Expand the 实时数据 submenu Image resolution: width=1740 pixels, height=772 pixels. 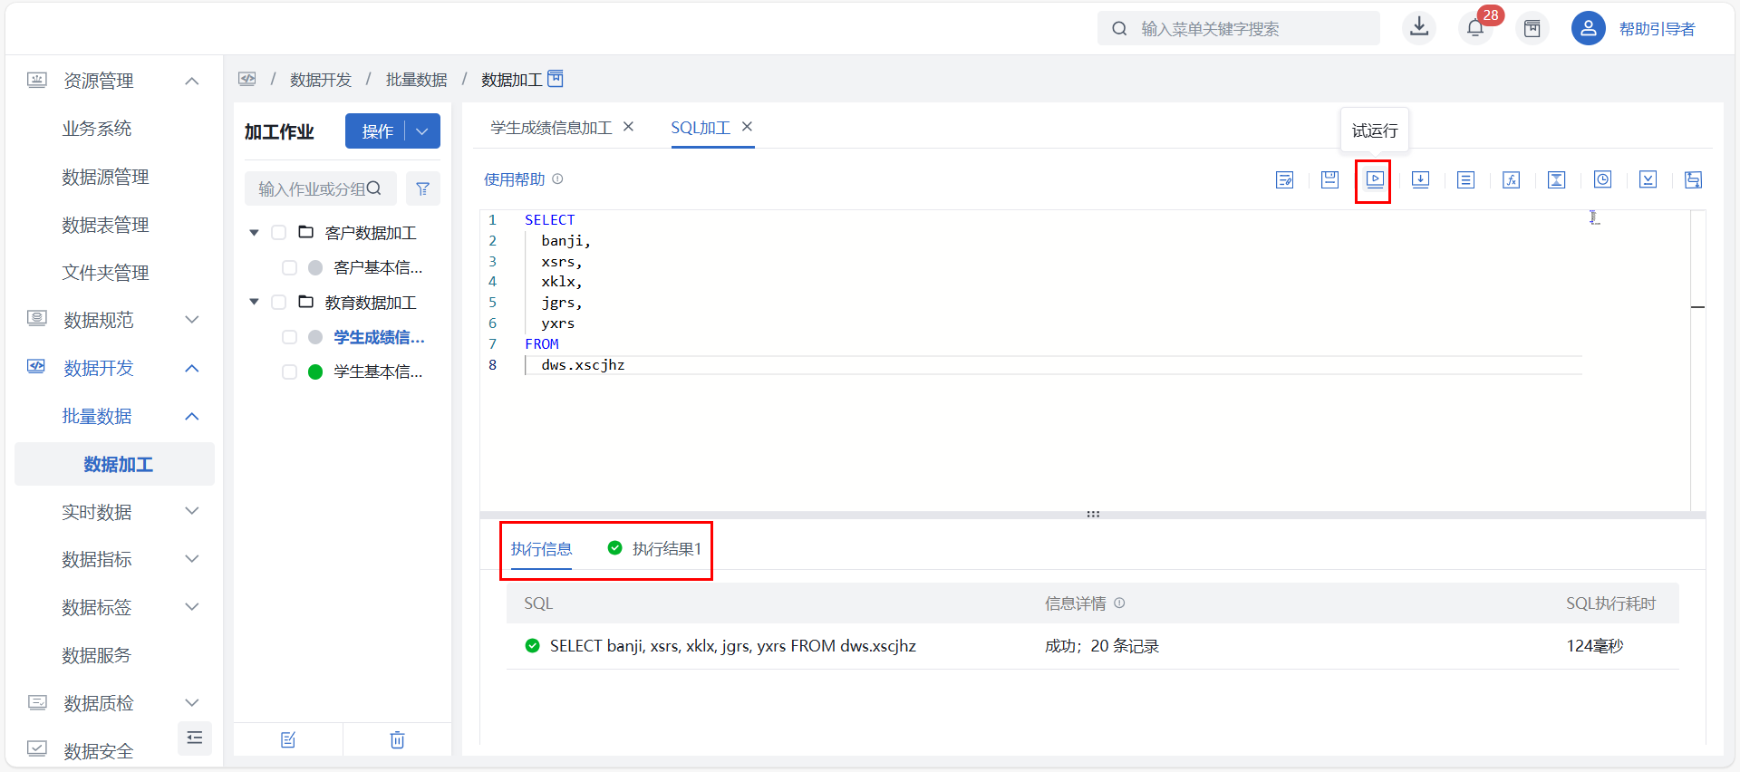pos(192,511)
